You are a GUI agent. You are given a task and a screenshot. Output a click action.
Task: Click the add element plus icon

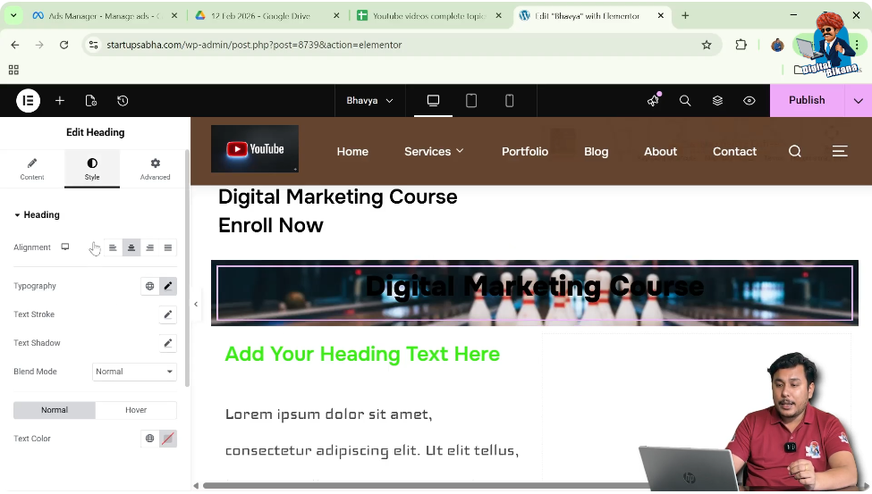coord(60,101)
